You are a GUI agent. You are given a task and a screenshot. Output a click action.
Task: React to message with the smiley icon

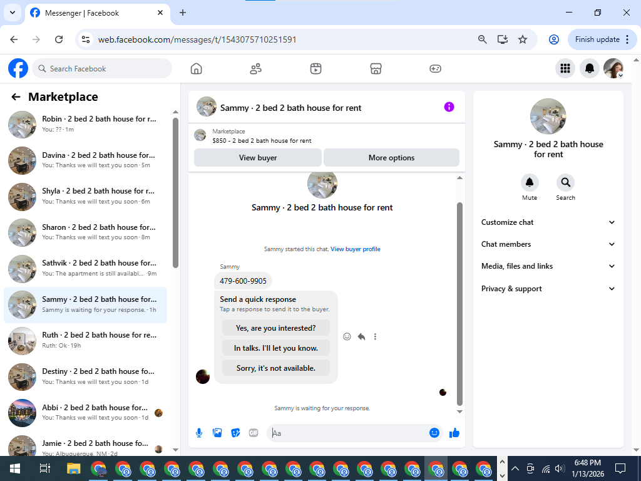click(x=347, y=336)
